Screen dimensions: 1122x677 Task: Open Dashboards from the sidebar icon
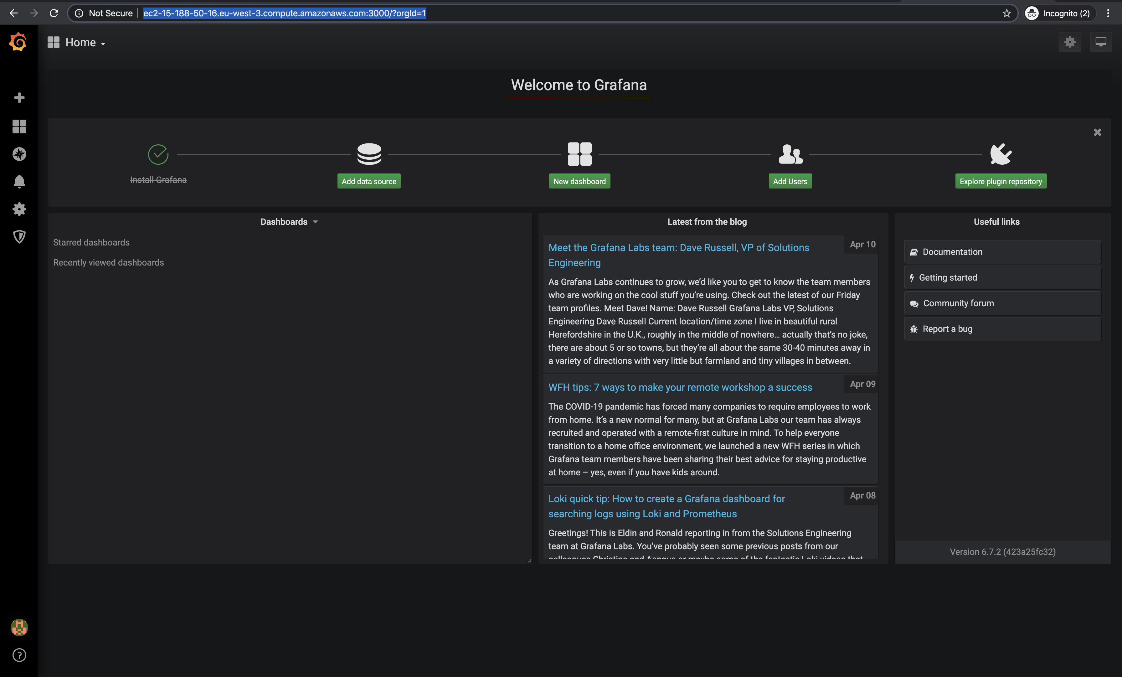point(19,126)
